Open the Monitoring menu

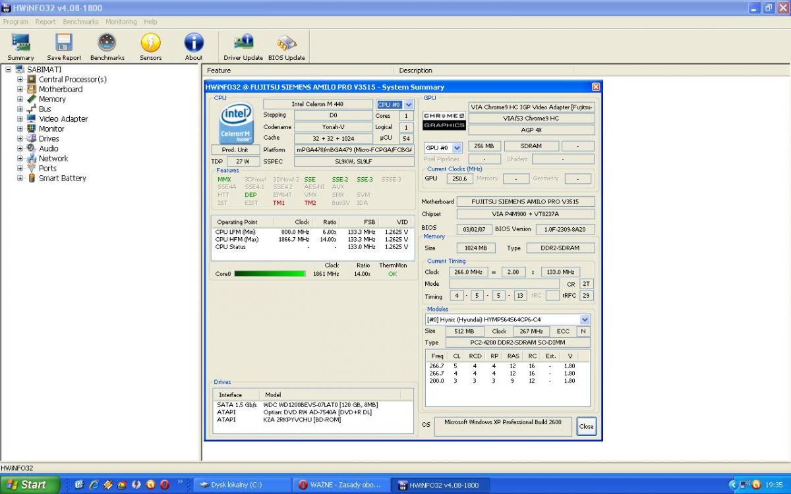(121, 22)
